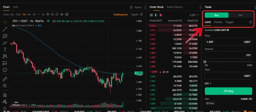
Task: Open the Chart tab
Action: pos(6,7)
